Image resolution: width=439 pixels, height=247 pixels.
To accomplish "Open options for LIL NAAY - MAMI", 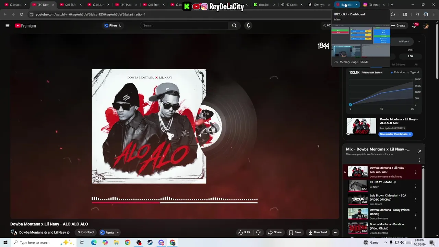I will 416,186.
